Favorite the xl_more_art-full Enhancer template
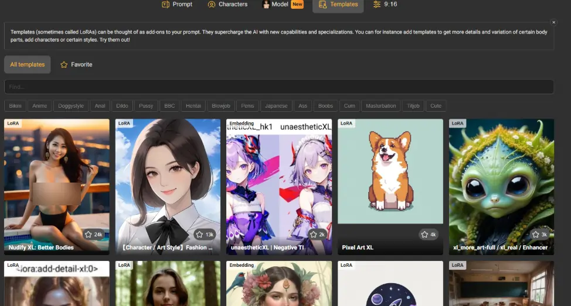 [540, 235]
